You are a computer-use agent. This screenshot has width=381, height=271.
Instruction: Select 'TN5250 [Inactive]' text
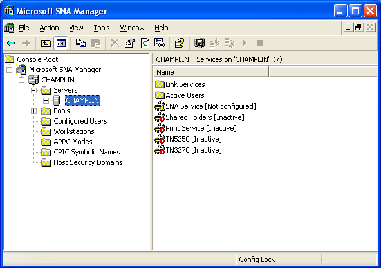[194, 139]
